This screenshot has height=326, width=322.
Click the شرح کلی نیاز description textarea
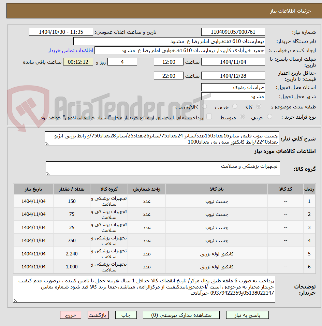coord(162,139)
